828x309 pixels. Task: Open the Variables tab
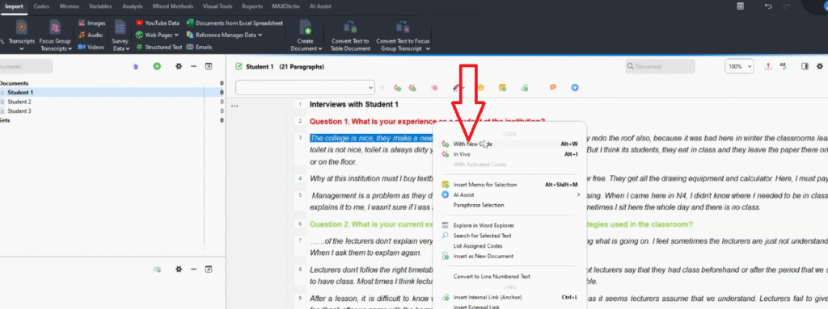(99, 6)
